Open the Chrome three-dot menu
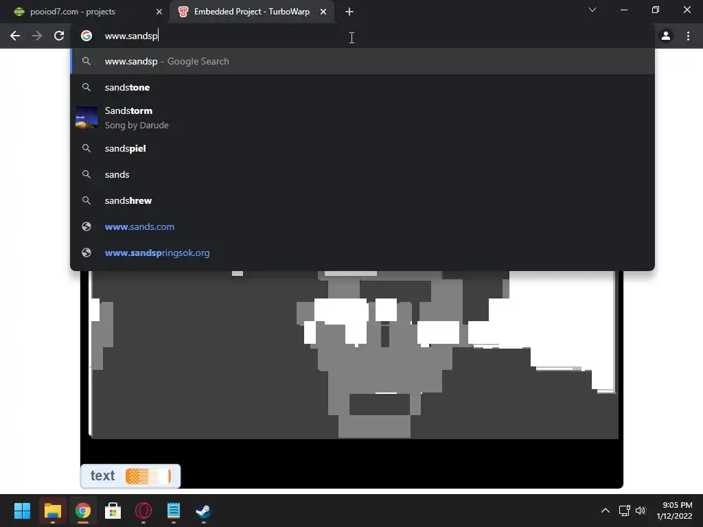Image resolution: width=703 pixels, height=527 pixels. point(688,36)
